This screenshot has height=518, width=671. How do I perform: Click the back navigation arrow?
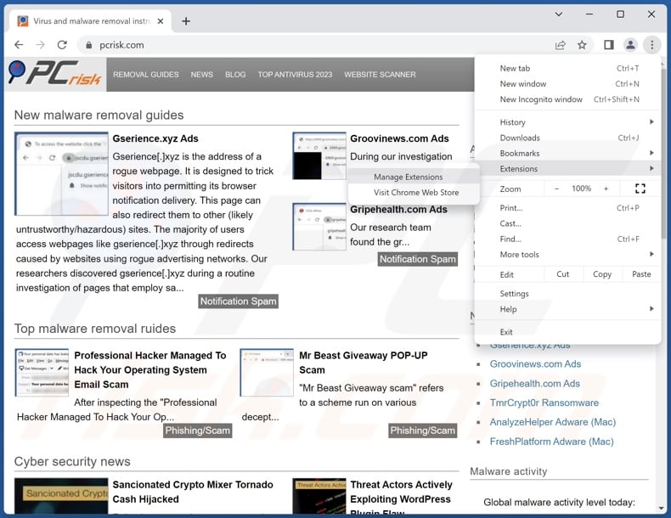[18, 45]
